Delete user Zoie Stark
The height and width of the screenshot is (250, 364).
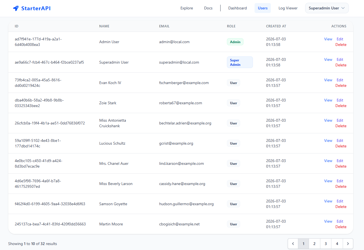pos(341,106)
